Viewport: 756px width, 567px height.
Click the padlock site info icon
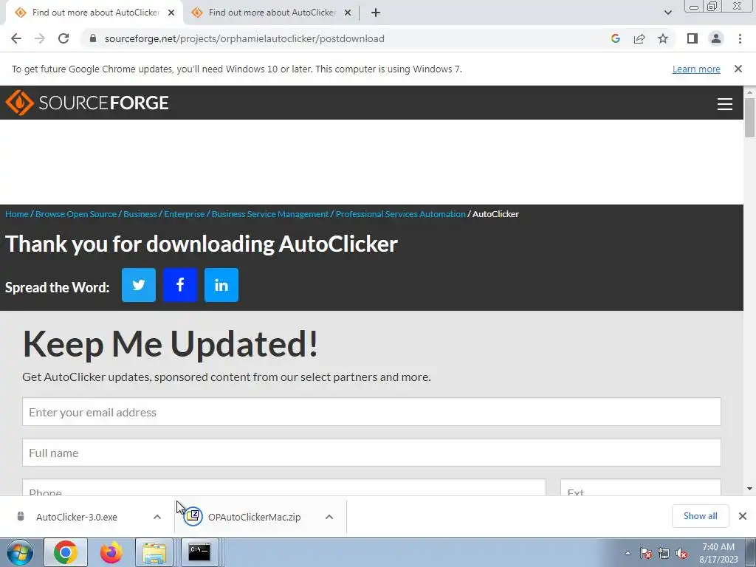(93, 38)
